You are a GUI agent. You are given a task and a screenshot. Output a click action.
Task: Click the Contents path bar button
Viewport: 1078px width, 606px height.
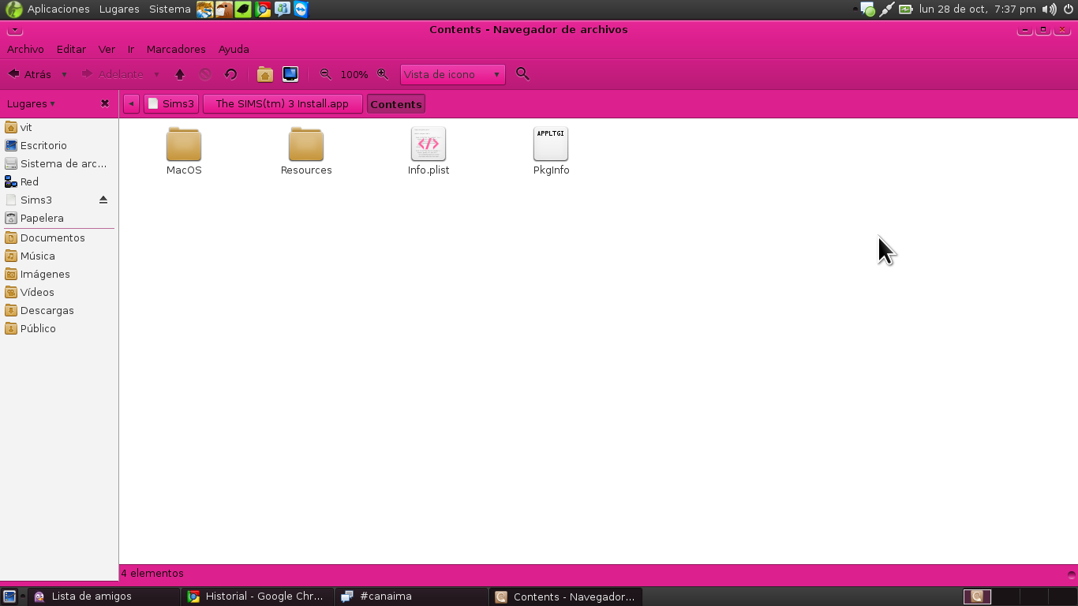pyautogui.click(x=396, y=104)
